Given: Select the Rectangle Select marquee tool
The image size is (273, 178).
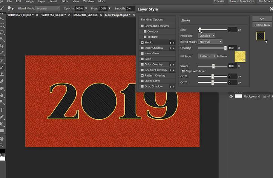Looking at the screenshot, I should pos(2,25).
